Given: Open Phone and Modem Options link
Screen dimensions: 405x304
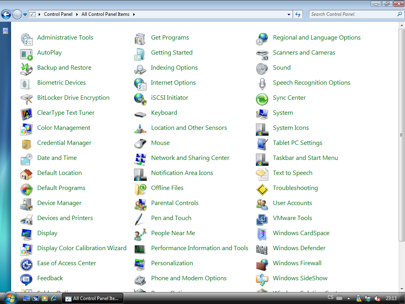Looking at the screenshot, I should point(189,278).
